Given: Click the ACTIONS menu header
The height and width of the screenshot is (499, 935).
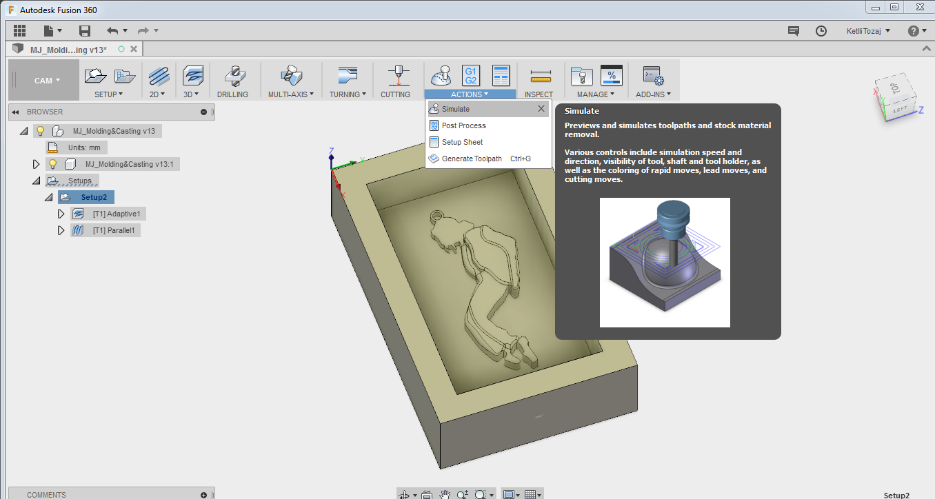Looking at the screenshot, I should [x=470, y=94].
